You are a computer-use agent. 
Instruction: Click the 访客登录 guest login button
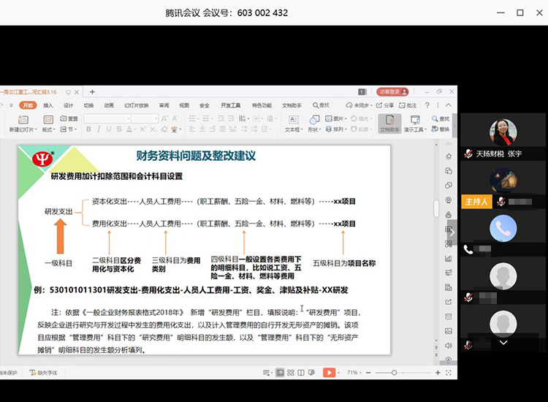391,92
